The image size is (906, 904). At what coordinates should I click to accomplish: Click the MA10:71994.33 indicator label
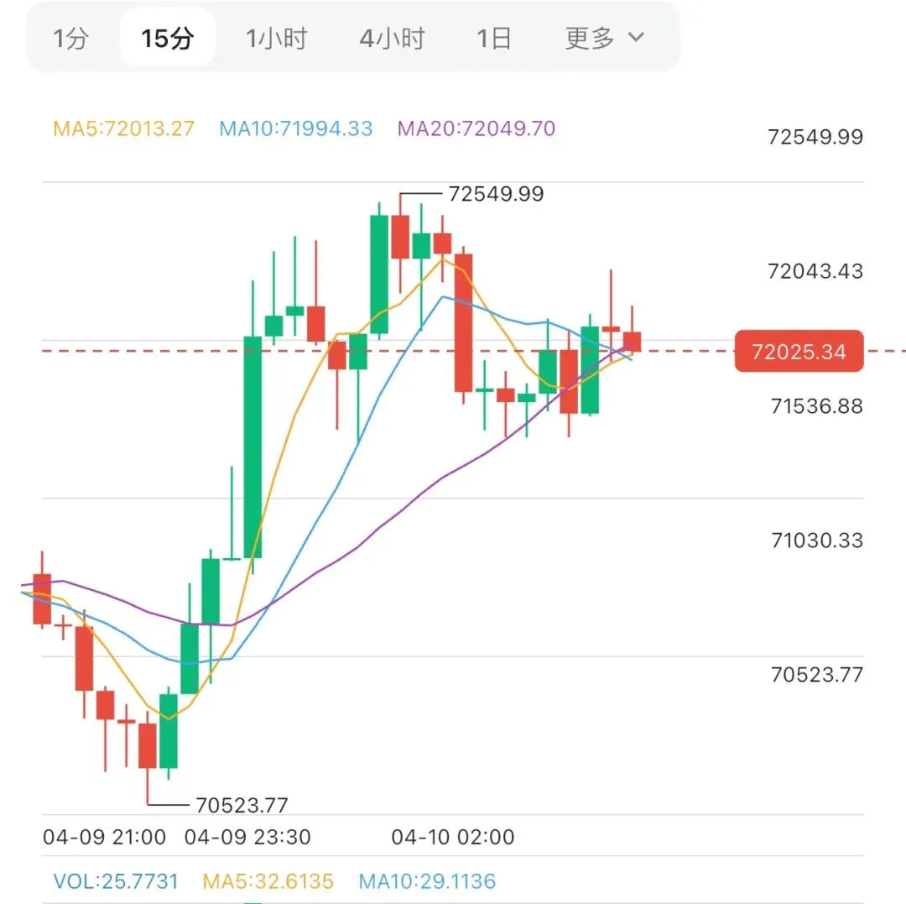[x=296, y=128]
